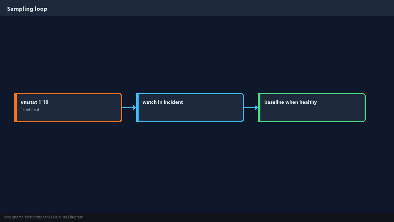This screenshot has width=394, height=222.
Task: Click arrow between watch and baseline nodes
Action: (251, 107)
